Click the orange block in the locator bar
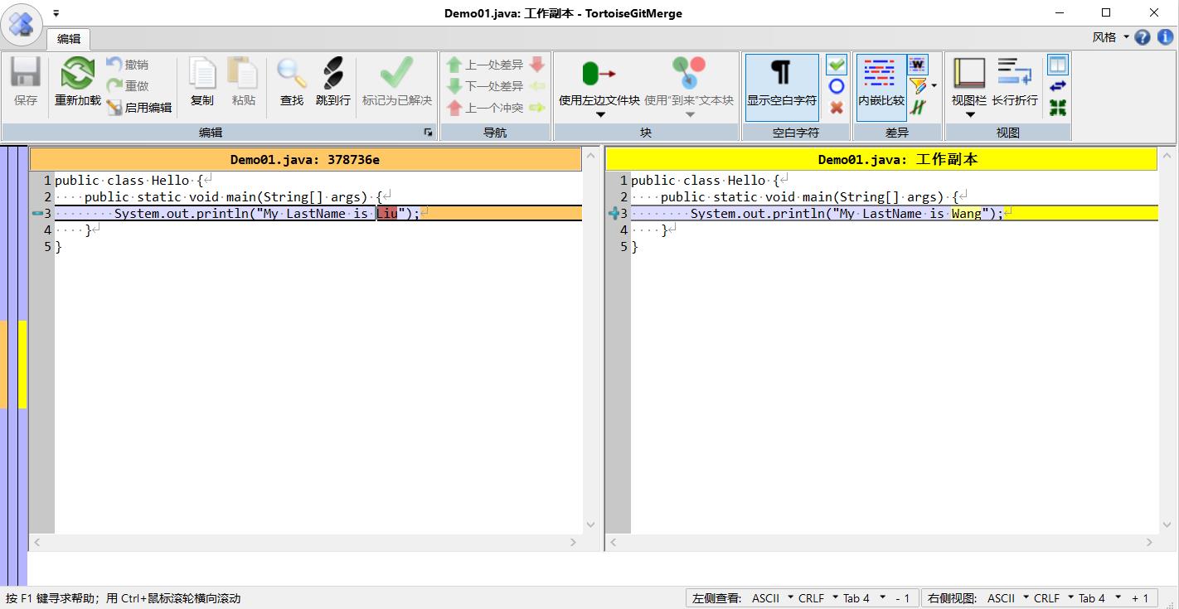The image size is (1179, 609). 3,365
